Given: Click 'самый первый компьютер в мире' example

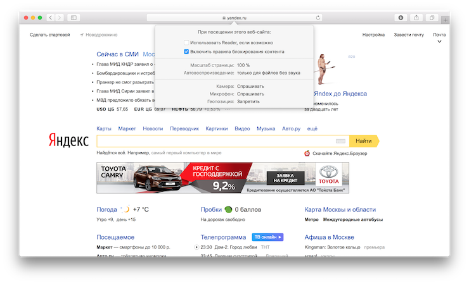Looking at the screenshot, I should (186, 153).
